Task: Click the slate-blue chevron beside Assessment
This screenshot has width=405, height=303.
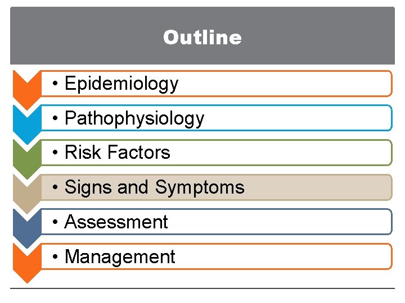Action: pos(25,226)
